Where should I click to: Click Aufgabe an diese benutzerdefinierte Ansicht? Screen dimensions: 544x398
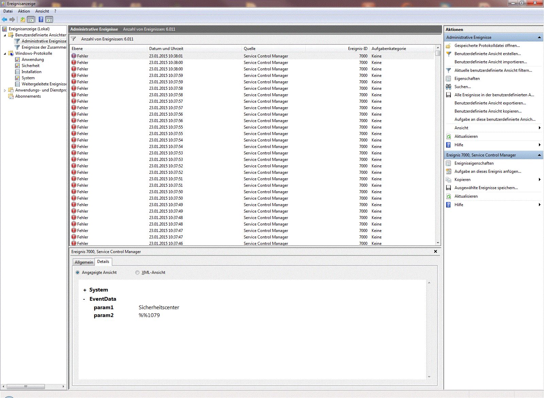pyautogui.click(x=495, y=119)
